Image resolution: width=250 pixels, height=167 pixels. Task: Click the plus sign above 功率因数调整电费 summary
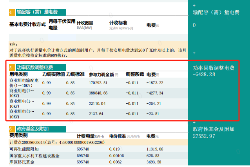[194, 53]
